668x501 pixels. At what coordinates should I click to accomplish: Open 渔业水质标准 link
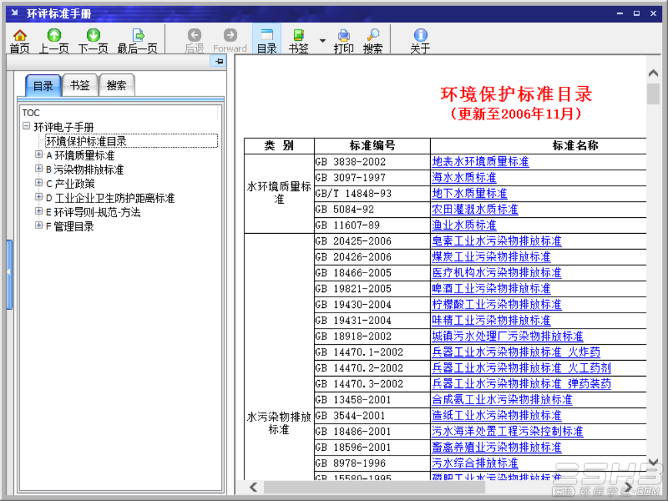coord(464,225)
